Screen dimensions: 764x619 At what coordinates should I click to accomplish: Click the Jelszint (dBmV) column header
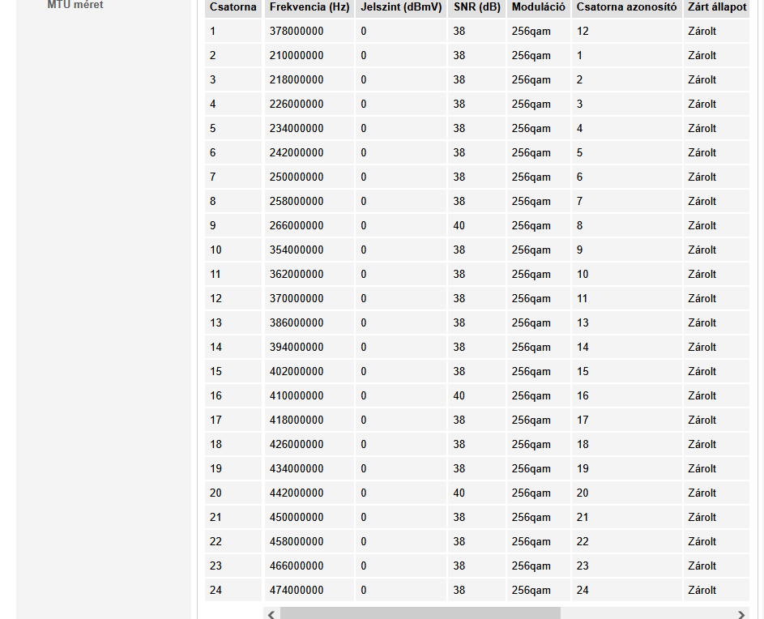(x=401, y=6)
